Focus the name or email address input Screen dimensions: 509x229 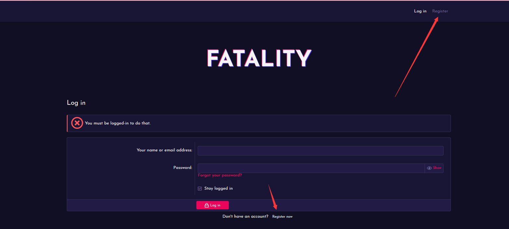[x=320, y=150]
